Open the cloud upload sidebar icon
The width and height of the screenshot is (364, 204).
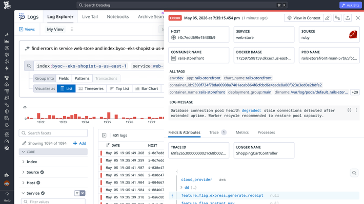7,84
